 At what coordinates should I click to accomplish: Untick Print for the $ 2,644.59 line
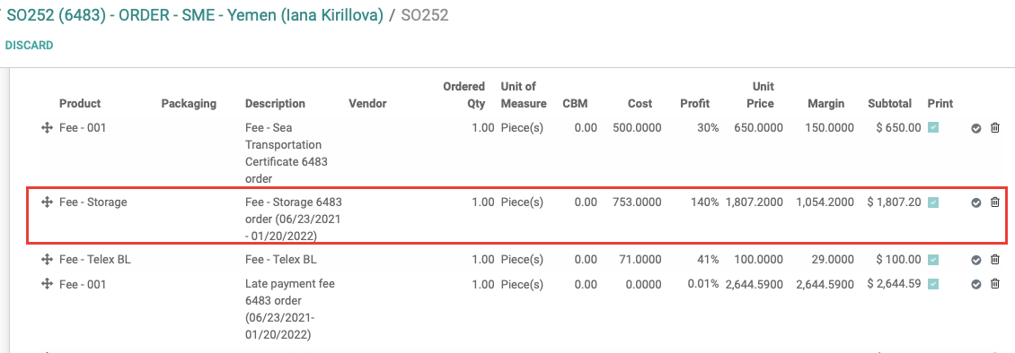(x=932, y=284)
